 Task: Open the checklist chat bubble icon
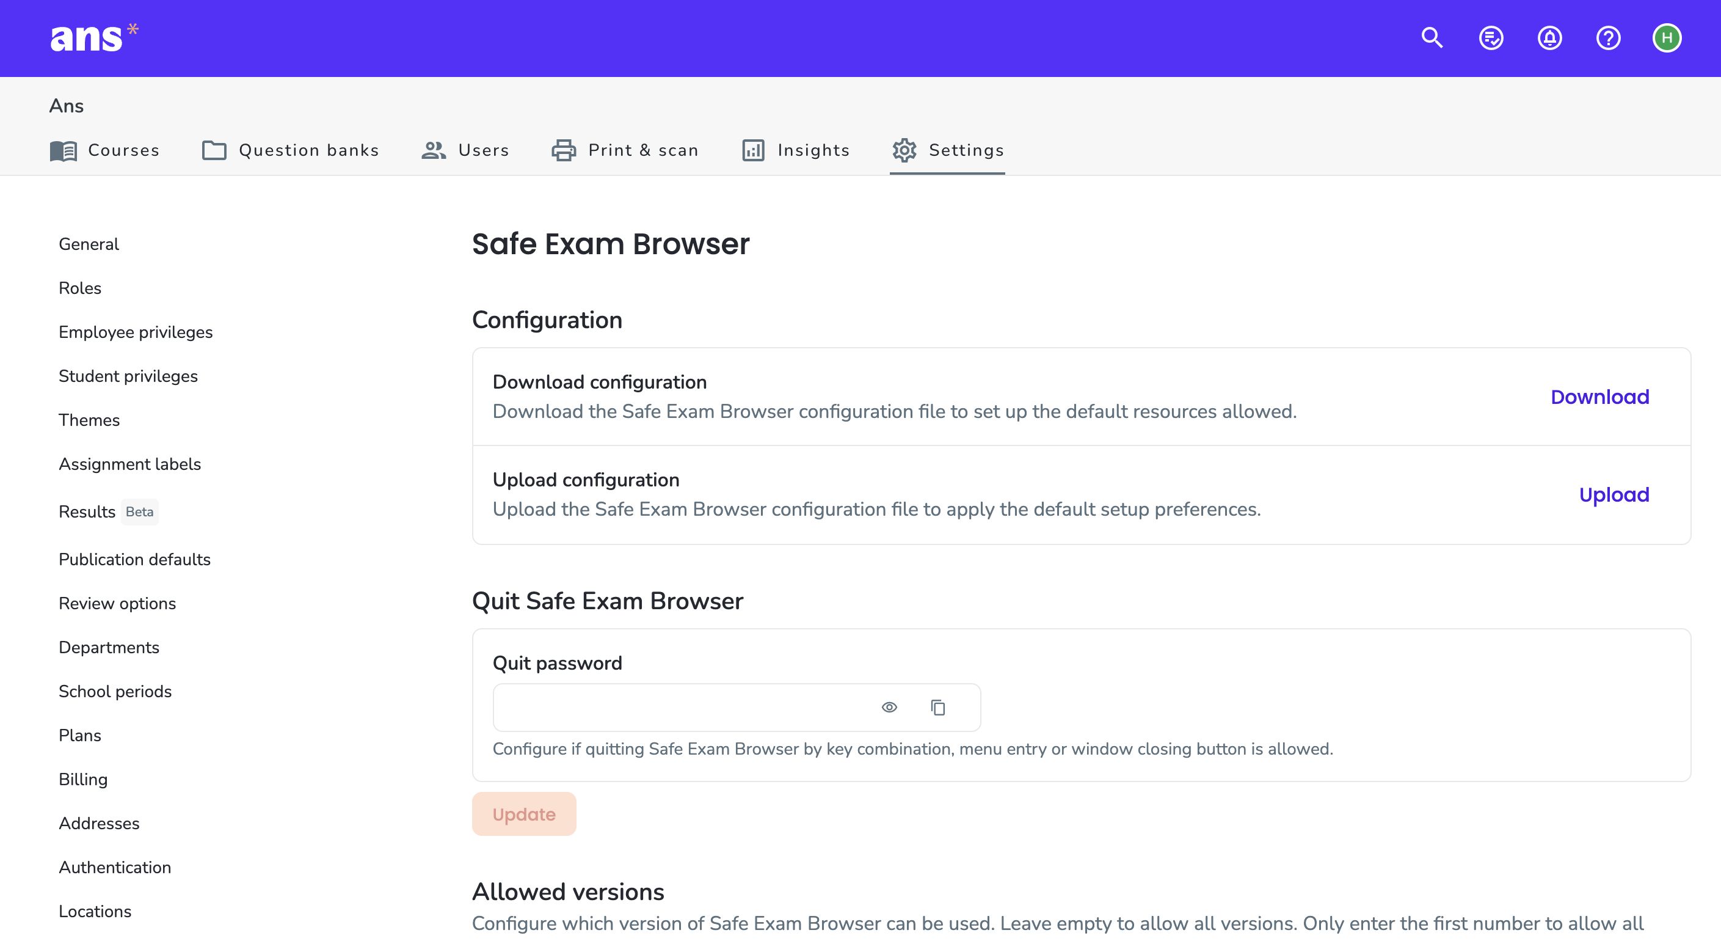[1491, 37]
